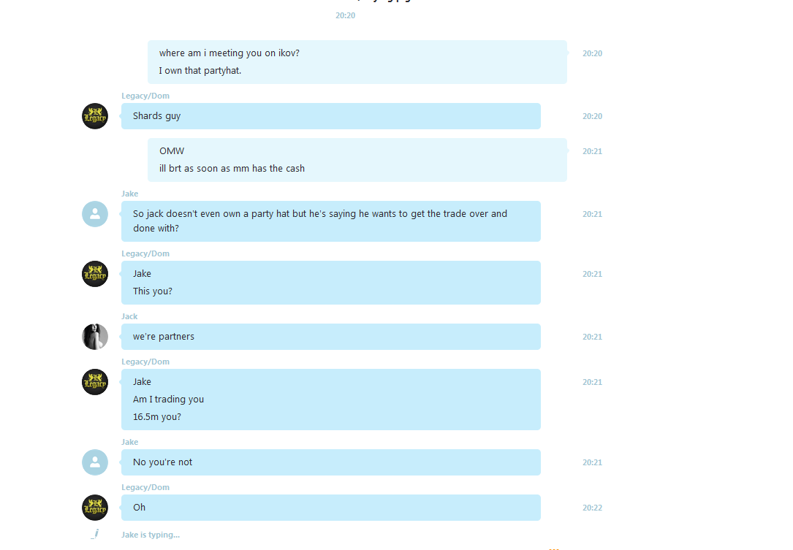Click the 'I own that partyhat.' message
This screenshot has height=550, width=793.
(x=200, y=71)
